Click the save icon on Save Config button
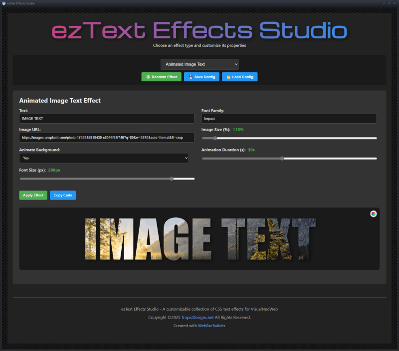This screenshot has width=399, height=351. 191,77
